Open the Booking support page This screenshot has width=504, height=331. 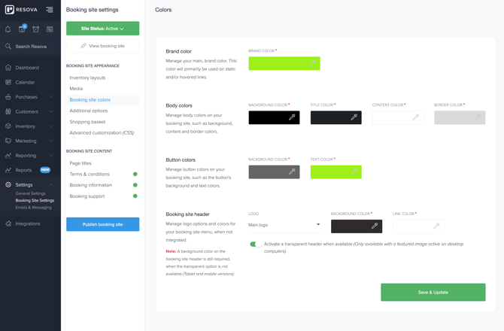tap(87, 196)
